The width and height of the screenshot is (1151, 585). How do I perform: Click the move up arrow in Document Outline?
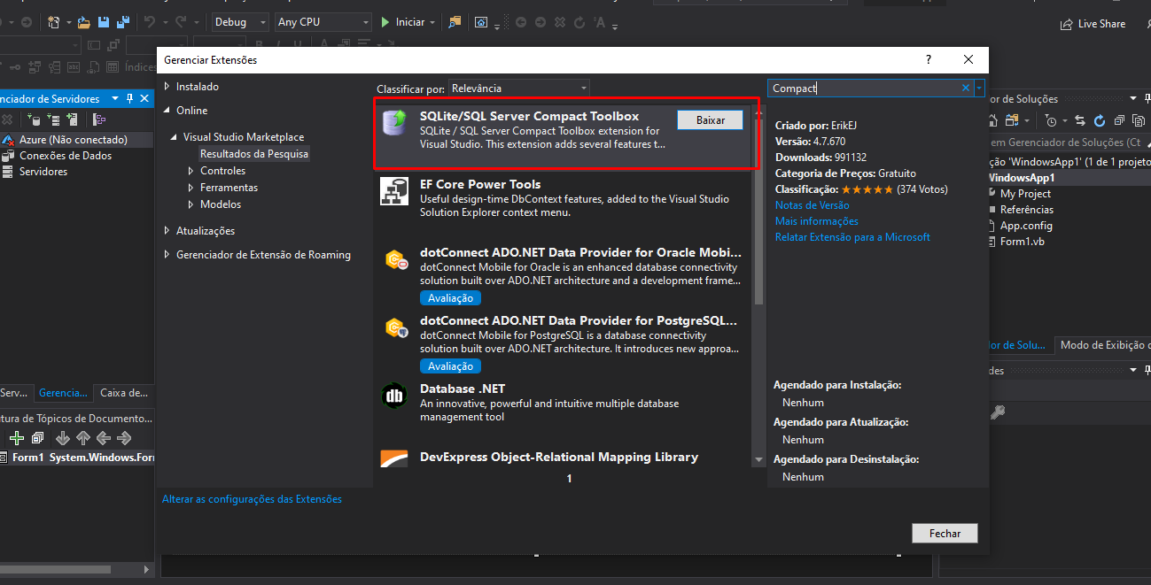click(x=83, y=438)
